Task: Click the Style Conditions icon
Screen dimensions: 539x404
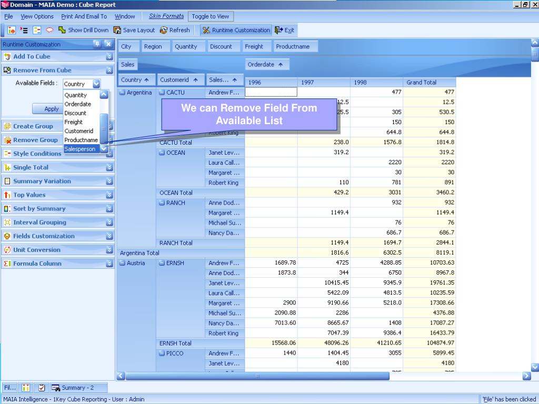Action: click(7, 154)
